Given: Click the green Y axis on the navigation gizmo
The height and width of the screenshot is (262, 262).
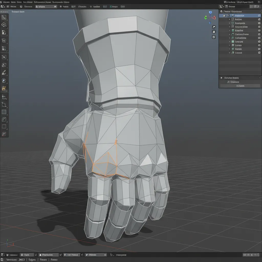Looking at the screenshot, I should click(206, 17).
